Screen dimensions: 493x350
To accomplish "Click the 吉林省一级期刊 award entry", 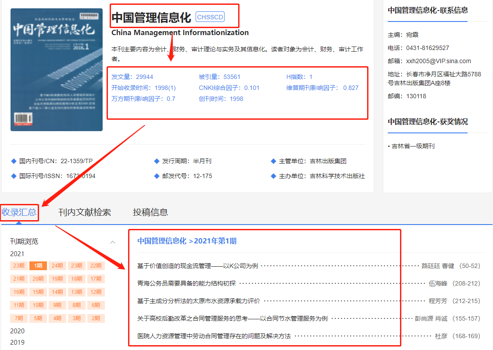I will (413, 146).
